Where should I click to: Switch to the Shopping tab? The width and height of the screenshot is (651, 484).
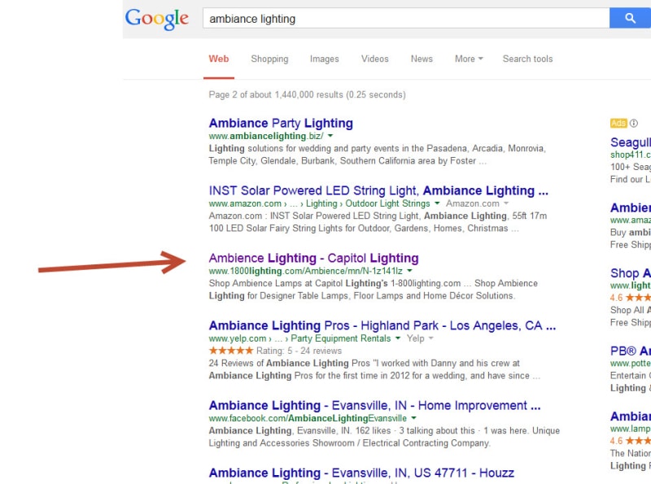(269, 59)
